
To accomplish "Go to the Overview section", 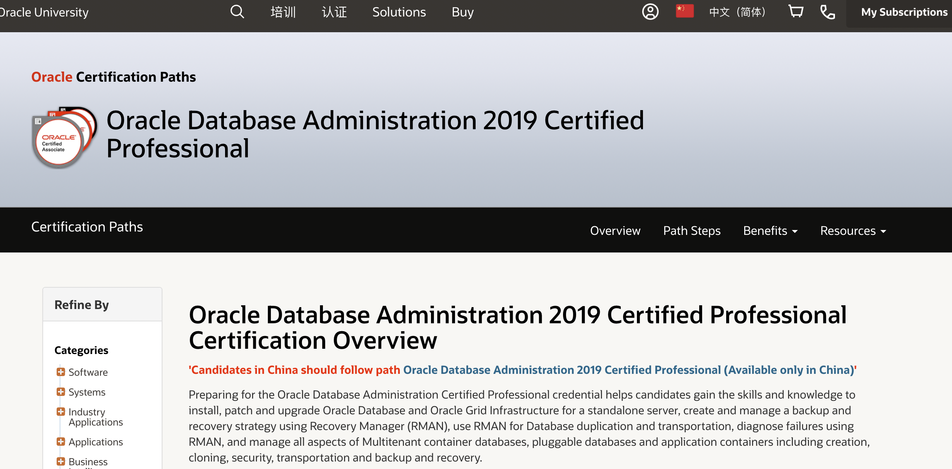I will coord(615,231).
